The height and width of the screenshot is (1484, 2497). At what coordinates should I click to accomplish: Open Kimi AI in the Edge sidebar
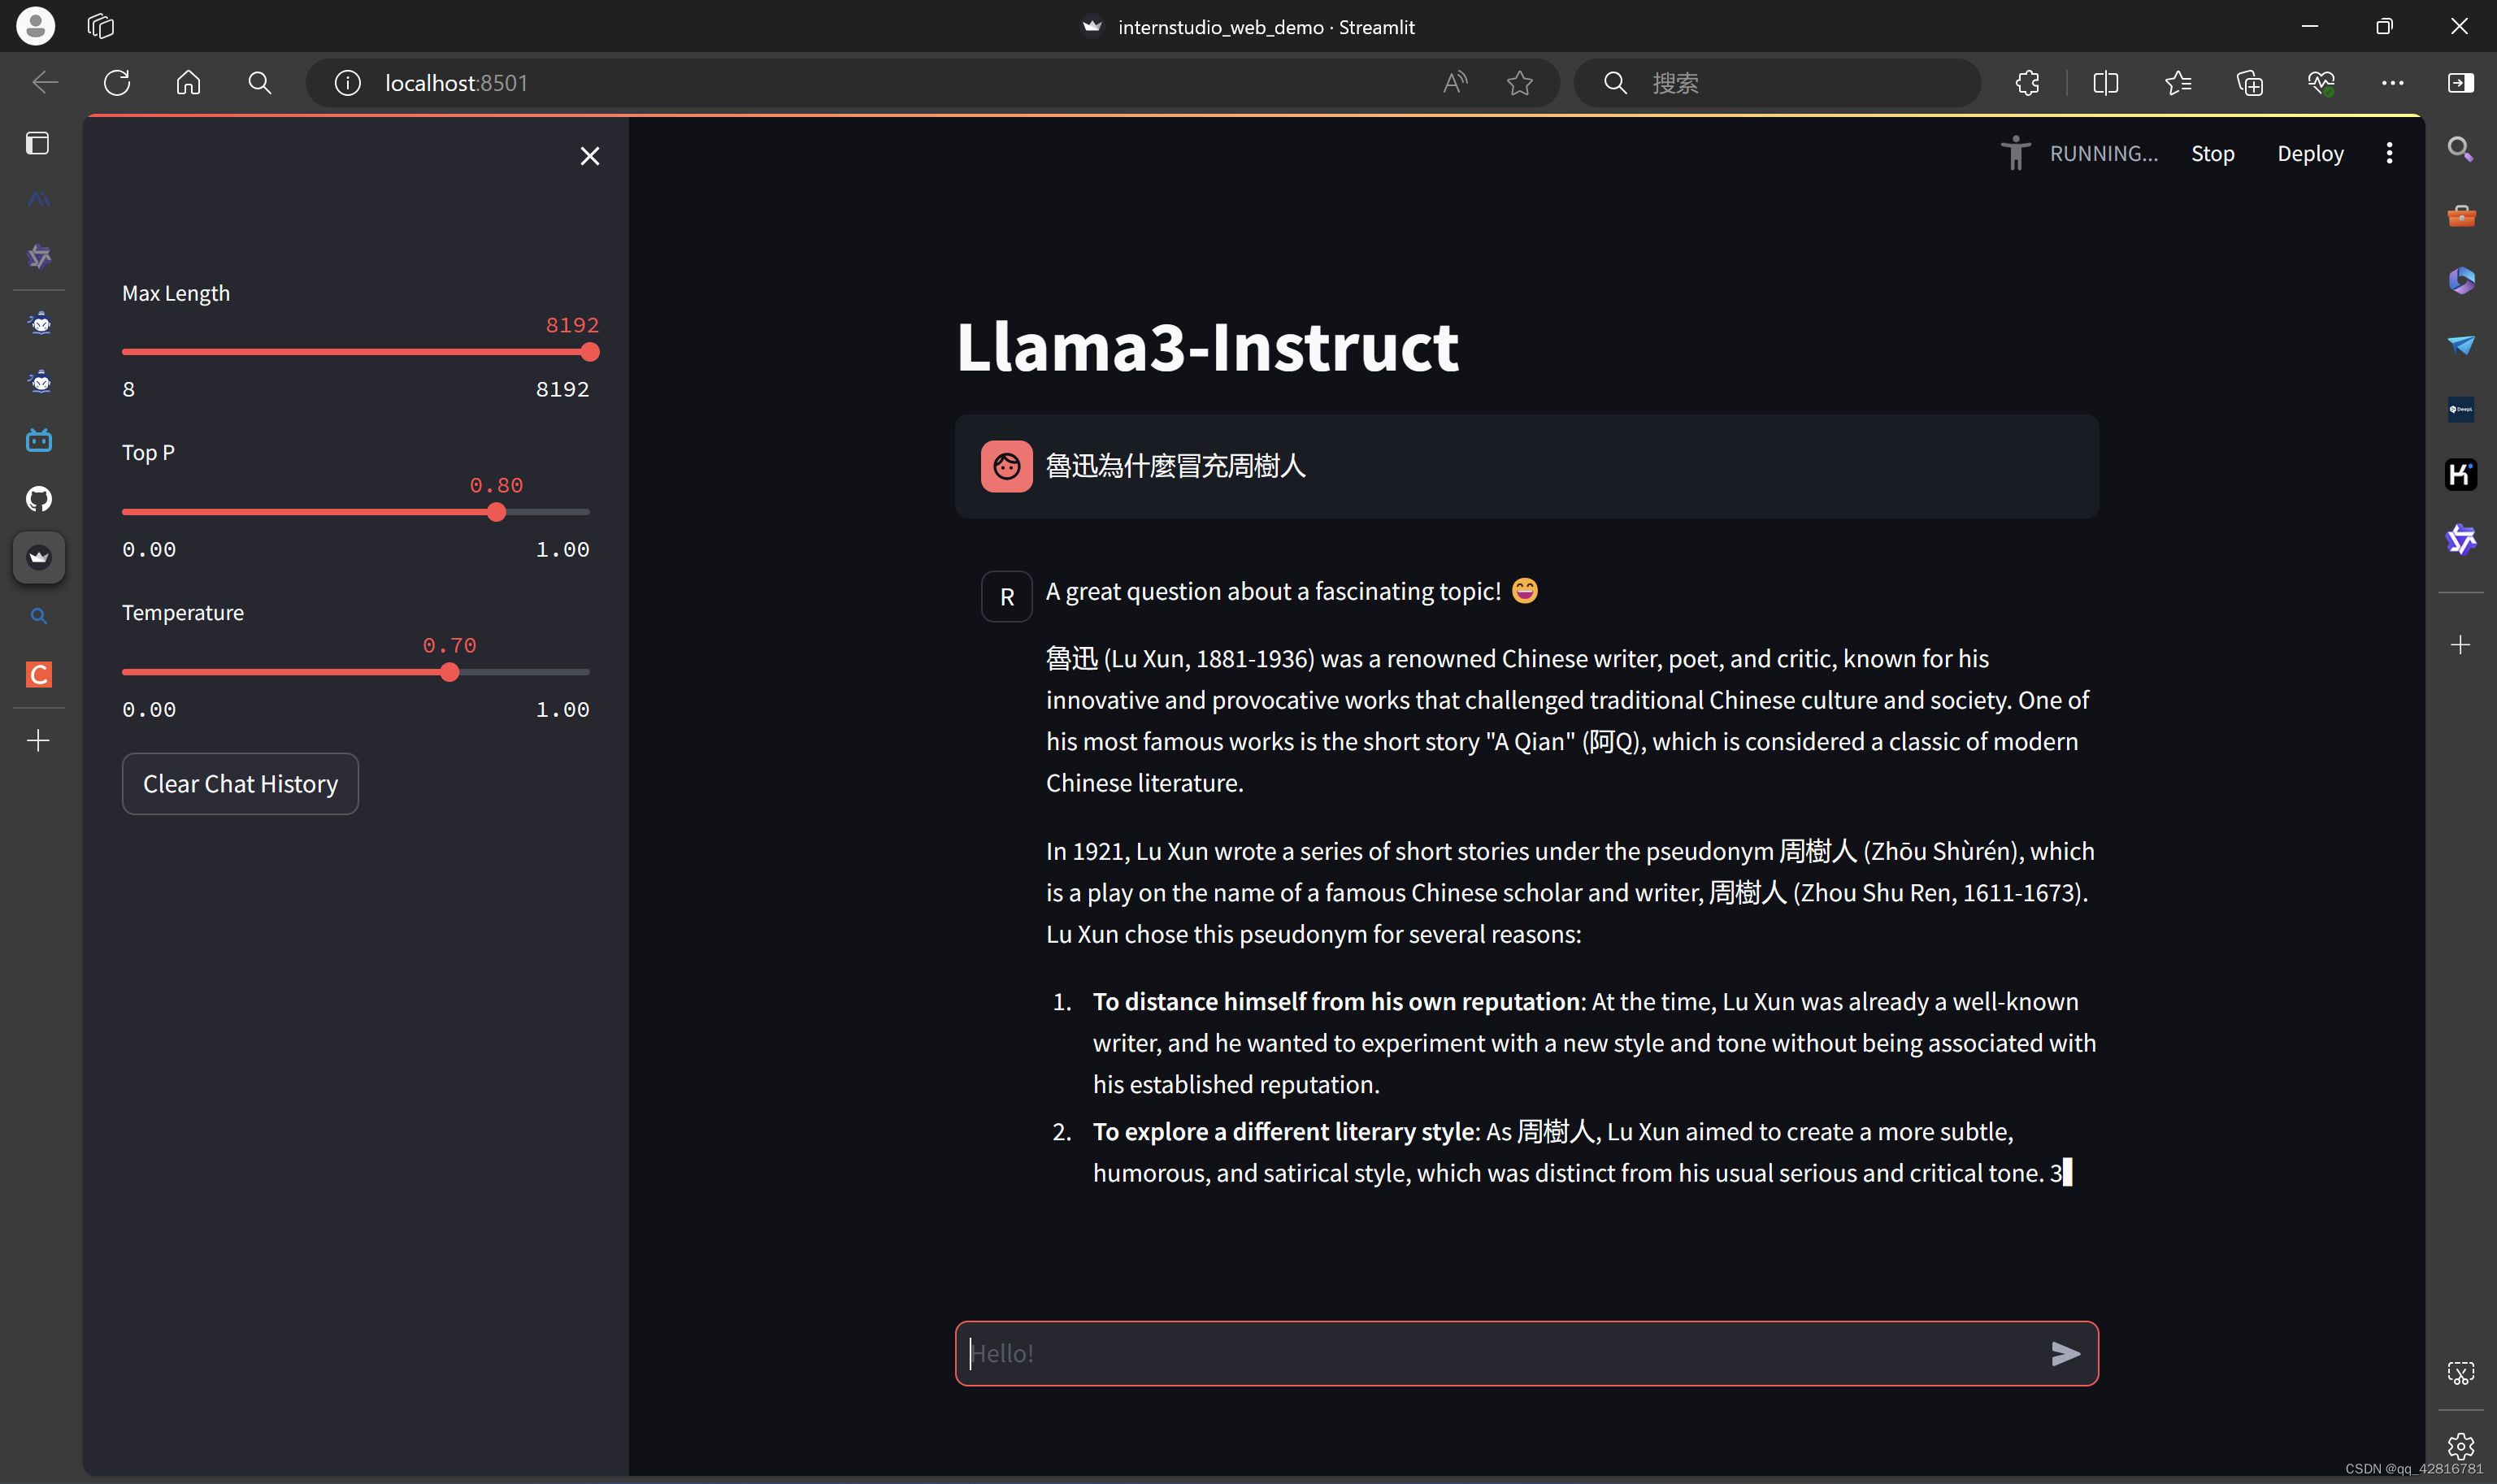[x=2462, y=475]
